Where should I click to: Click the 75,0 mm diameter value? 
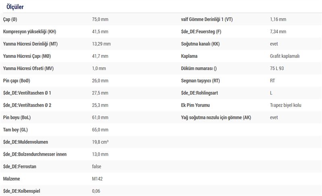coord(100,19)
